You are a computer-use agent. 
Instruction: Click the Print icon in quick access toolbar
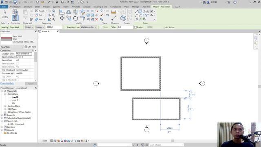(x=38, y=2)
